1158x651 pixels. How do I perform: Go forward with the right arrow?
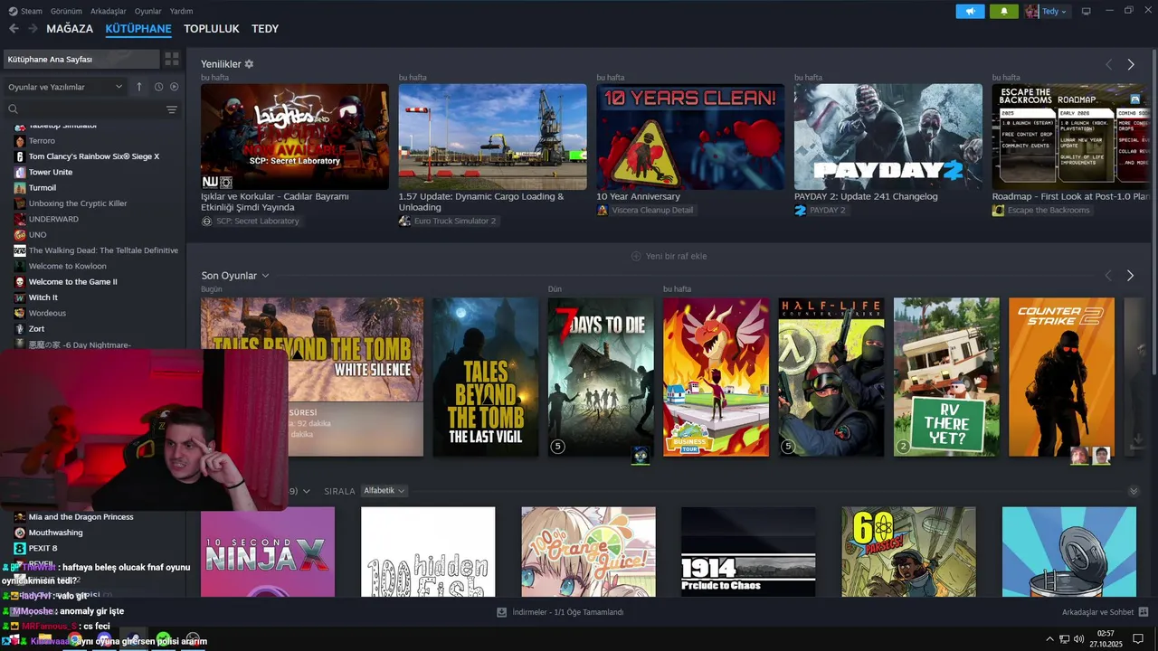click(33, 29)
